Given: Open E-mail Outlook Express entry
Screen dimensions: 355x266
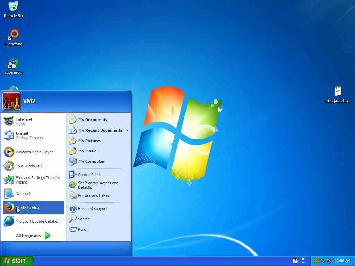Looking at the screenshot, I should 33,135.
